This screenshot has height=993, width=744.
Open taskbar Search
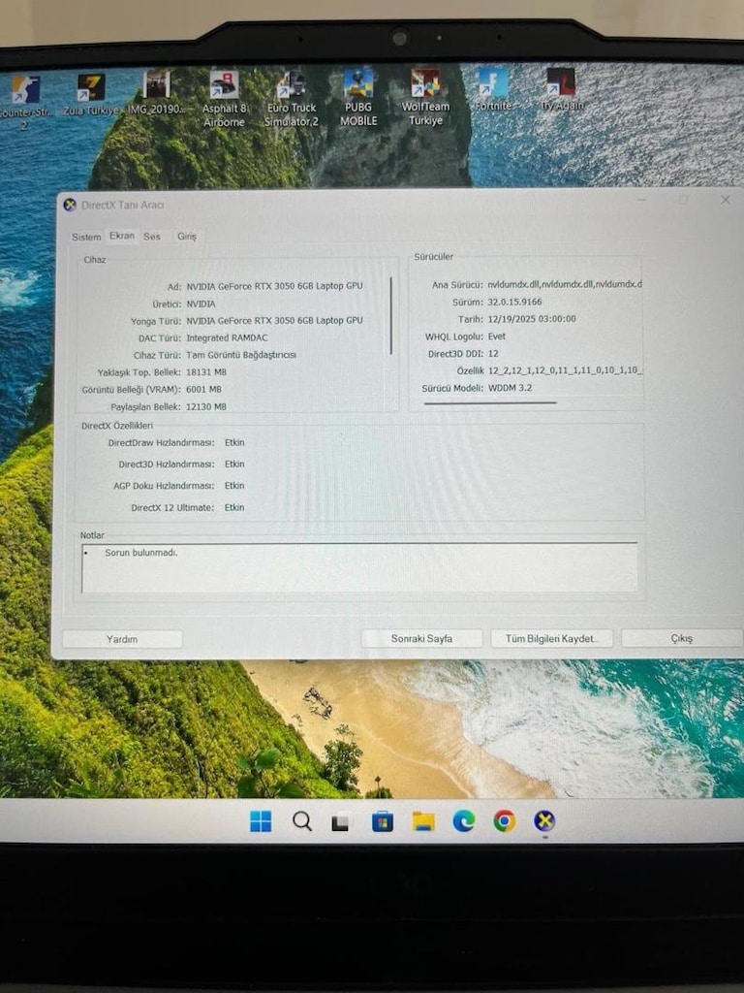click(x=302, y=821)
